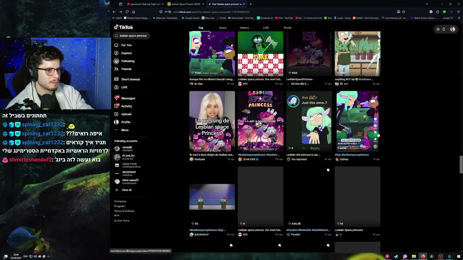Viewport: 463px width, 260px height.
Task: Open the Upload page
Action: pyautogui.click(x=123, y=114)
